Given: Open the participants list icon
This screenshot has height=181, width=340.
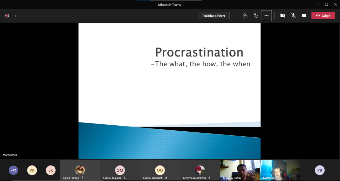Looking at the screenshot, I should coord(245,16).
